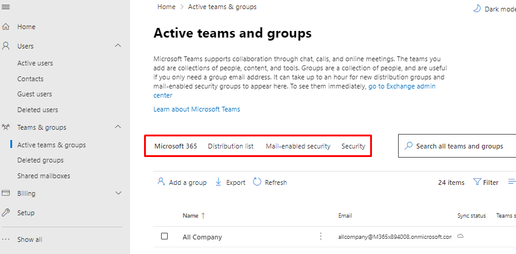Collapse the Teams & groups section chevron

pos(118,127)
